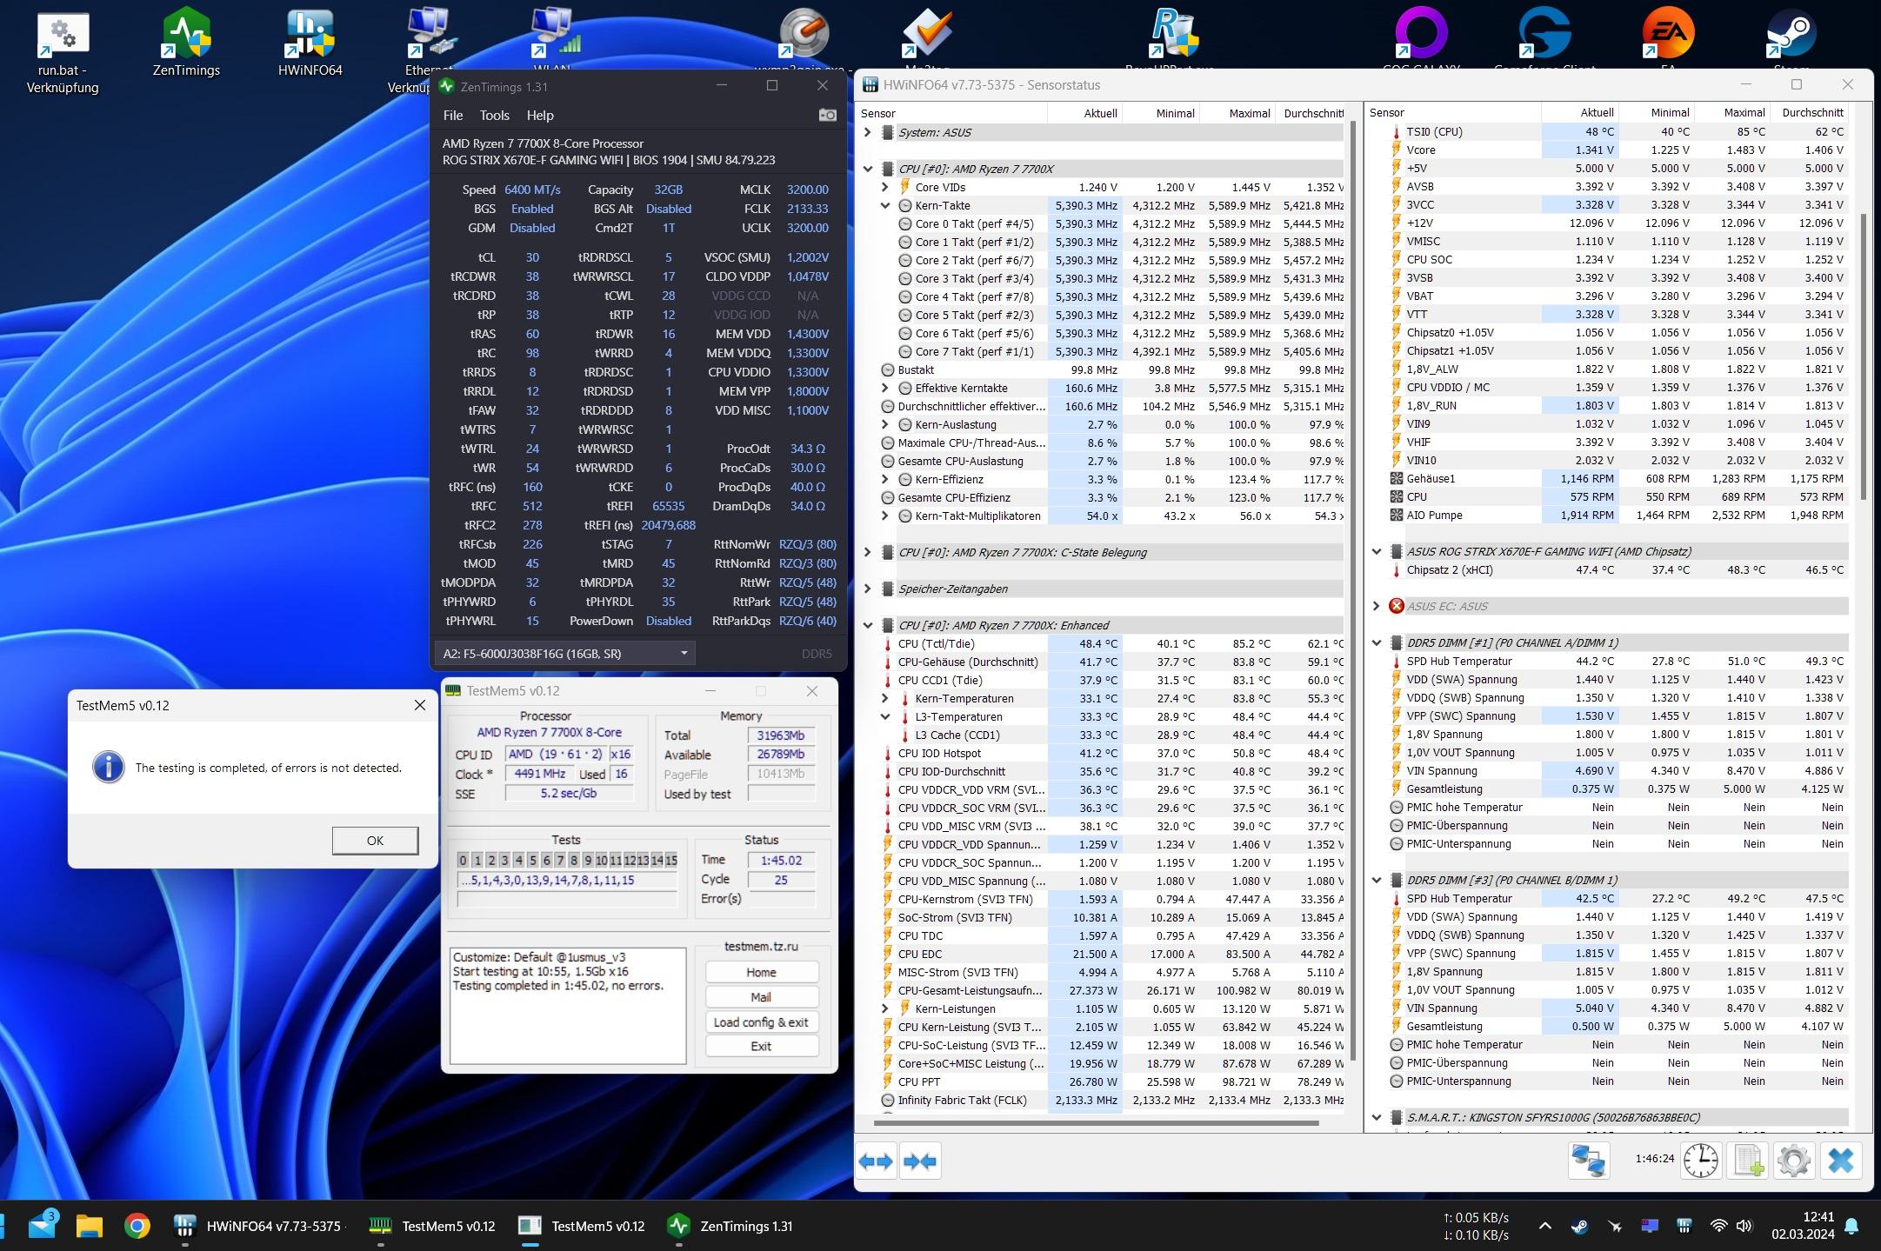Take ZenTimings screenshot with camera icon
Viewport: 1881px width, 1251px height.
coord(827,115)
